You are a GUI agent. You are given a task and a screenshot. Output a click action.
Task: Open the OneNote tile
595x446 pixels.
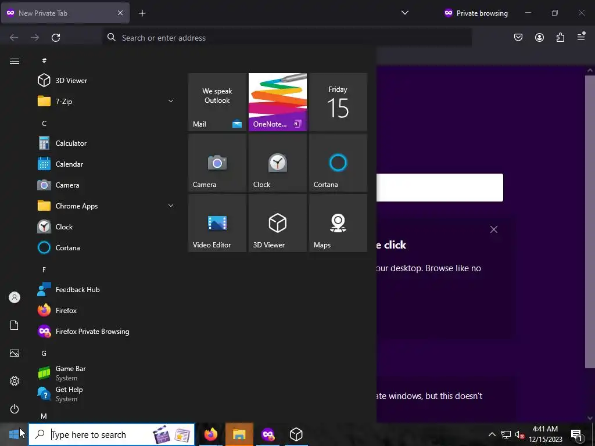click(x=277, y=102)
